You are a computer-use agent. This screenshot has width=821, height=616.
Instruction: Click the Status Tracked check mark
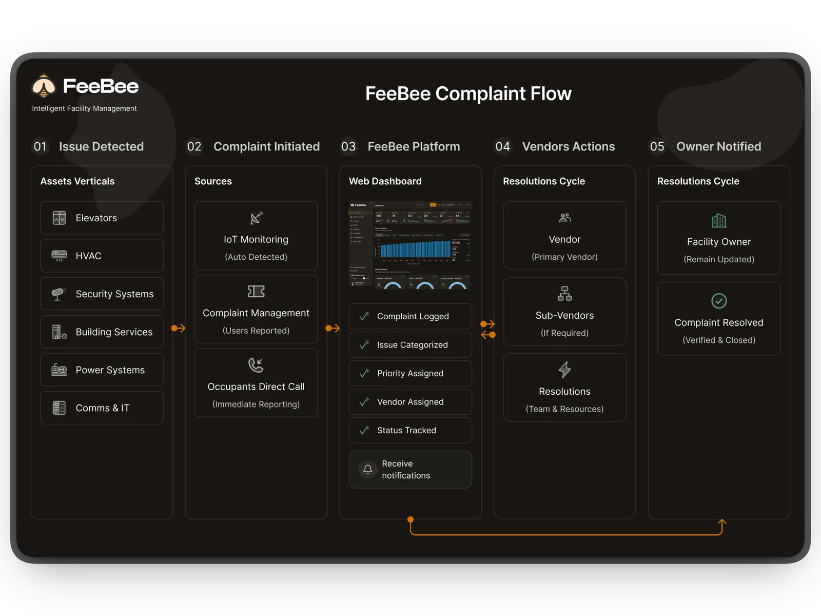364,430
